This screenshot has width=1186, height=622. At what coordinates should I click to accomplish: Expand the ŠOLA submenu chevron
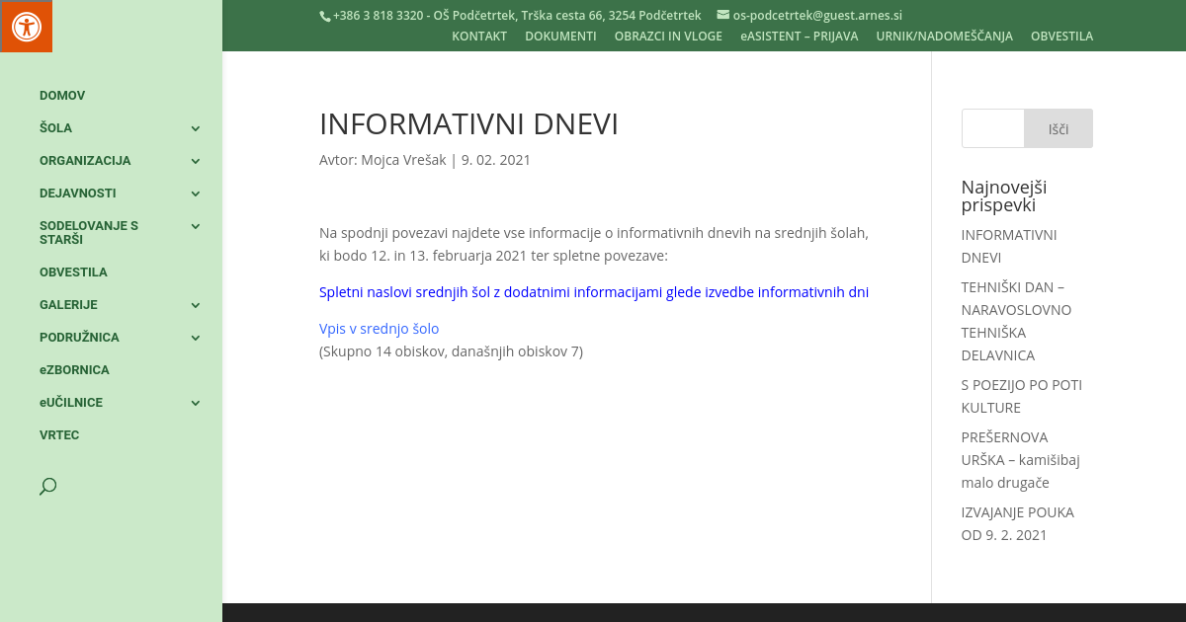195,128
